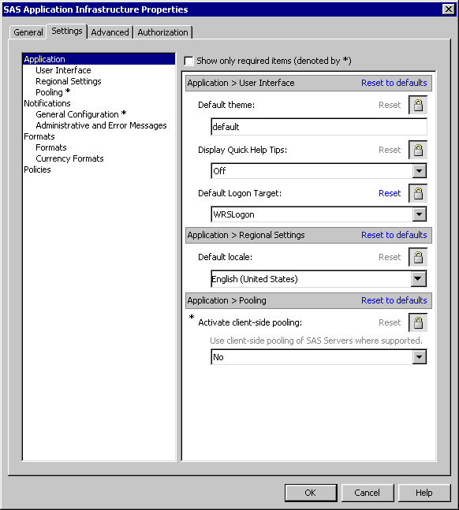Toggle lock for Activate client-side pooling

pyautogui.click(x=418, y=322)
